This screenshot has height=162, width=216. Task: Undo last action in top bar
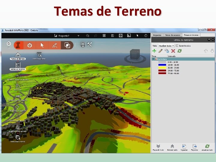pos(88,36)
